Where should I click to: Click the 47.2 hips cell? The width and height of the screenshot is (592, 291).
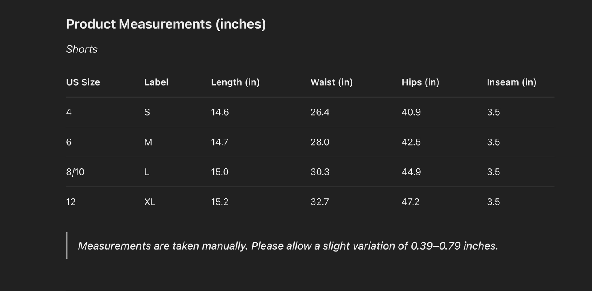(411, 202)
